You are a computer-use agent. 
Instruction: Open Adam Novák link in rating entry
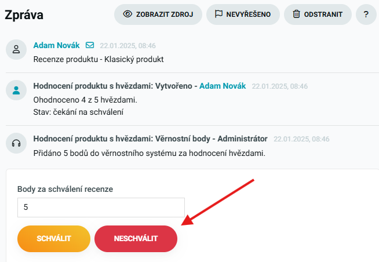pyautogui.click(x=223, y=86)
